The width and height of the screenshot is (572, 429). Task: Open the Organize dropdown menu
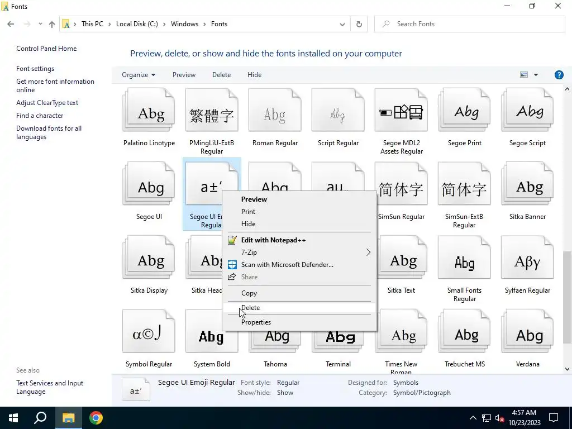click(139, 75)
